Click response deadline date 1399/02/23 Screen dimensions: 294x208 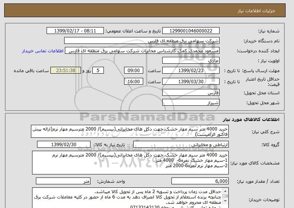(x=191, y=71)
